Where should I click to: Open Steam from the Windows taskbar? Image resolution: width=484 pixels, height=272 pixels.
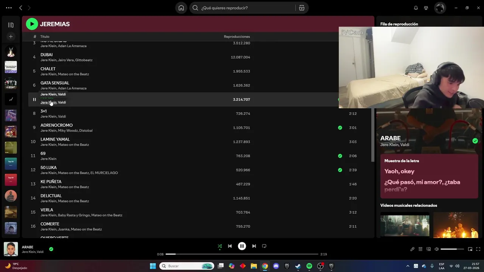pos(298,266)
